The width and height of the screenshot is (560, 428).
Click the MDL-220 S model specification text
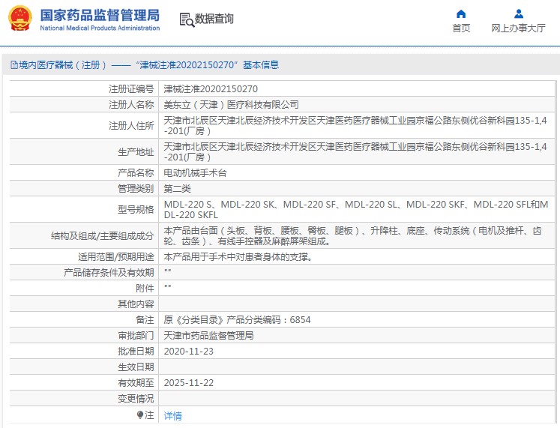355,210
